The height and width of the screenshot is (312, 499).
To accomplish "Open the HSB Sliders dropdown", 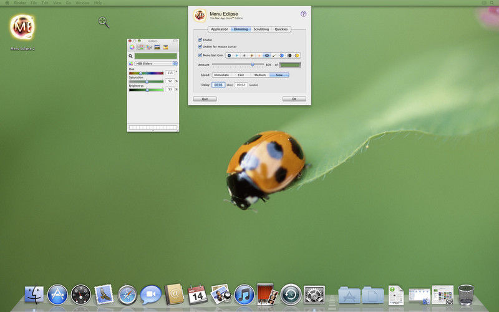I will coord(155,64).
